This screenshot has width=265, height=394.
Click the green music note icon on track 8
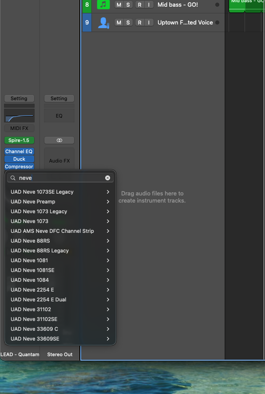tap(103, 4)
